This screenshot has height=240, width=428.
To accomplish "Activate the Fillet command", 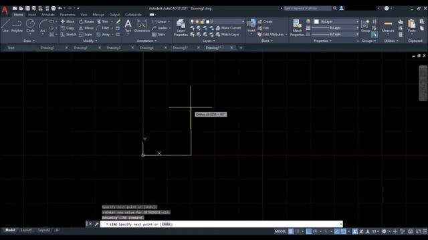I will [x=102, y=28].
